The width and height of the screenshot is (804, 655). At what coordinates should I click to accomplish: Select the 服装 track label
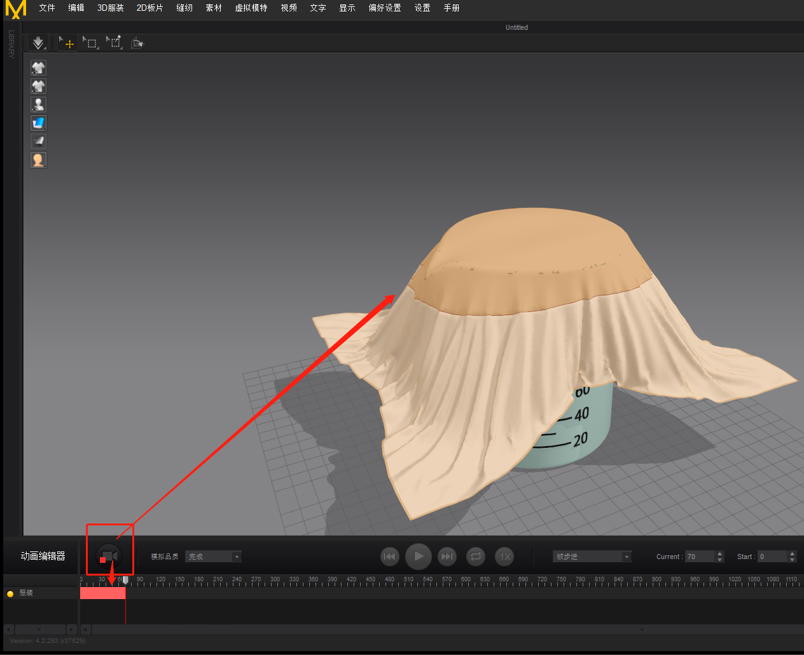click(26, 593)
